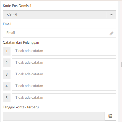Click into customer note field 1

point(64,51)
